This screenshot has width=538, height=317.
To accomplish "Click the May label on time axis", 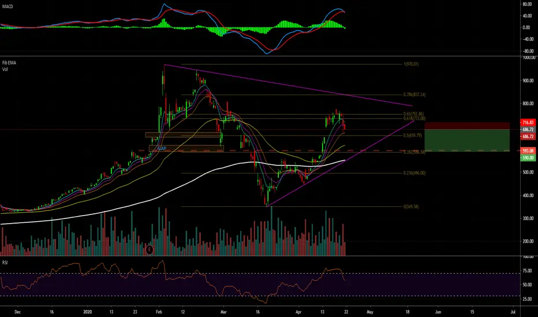I will tap(370, 312).
